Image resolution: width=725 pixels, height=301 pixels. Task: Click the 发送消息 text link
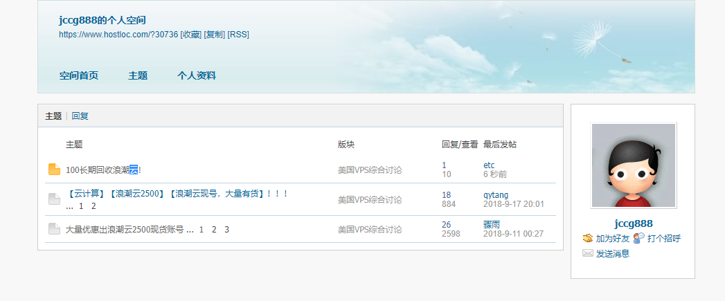[x=613, y=253]
